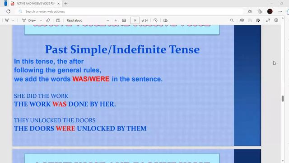Click the Rotate page icon
289x163 pixels.
[x=155, y=20]
